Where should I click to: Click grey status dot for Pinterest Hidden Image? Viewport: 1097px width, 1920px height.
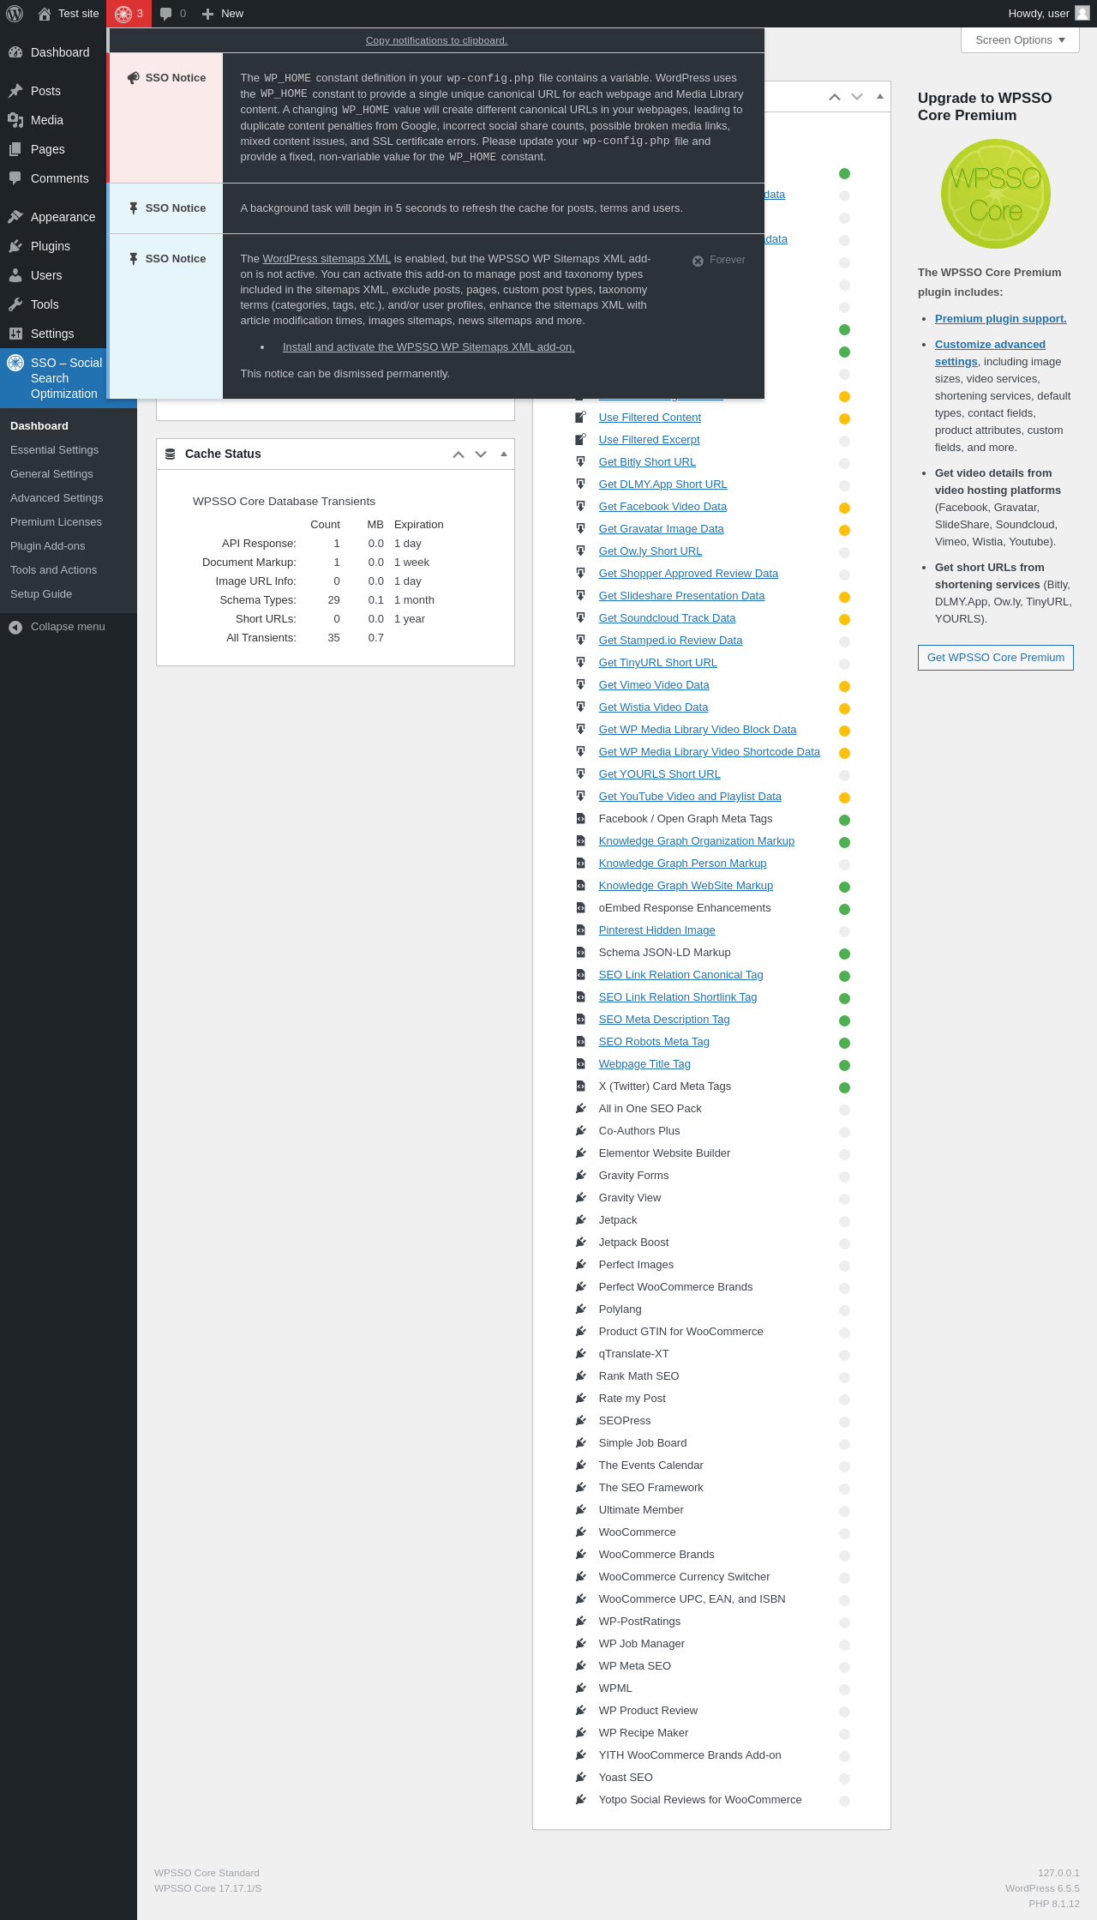(x=844, y=931)
